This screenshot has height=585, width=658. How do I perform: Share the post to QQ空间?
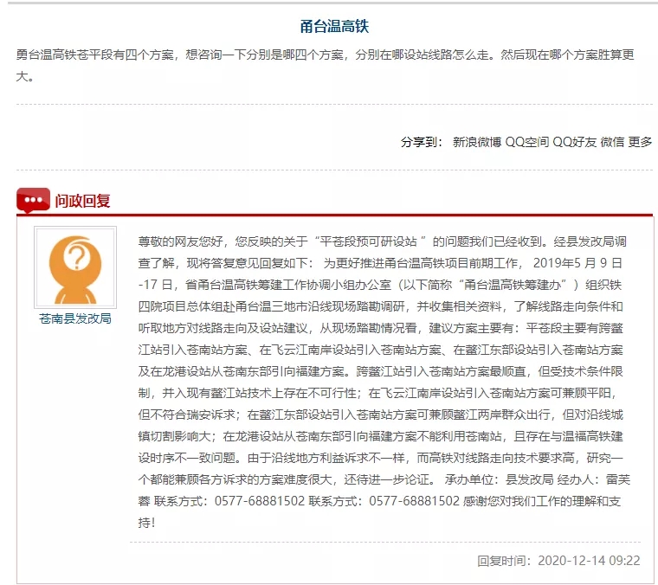(527, 142)
